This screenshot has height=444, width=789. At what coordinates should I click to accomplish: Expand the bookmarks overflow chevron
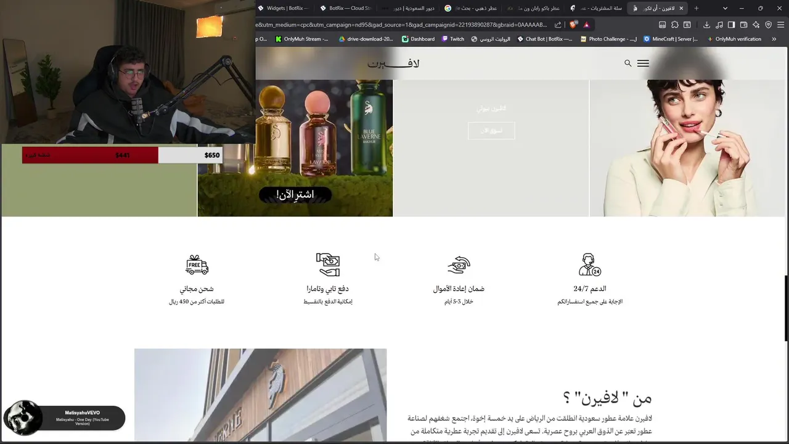pos(774,39)
